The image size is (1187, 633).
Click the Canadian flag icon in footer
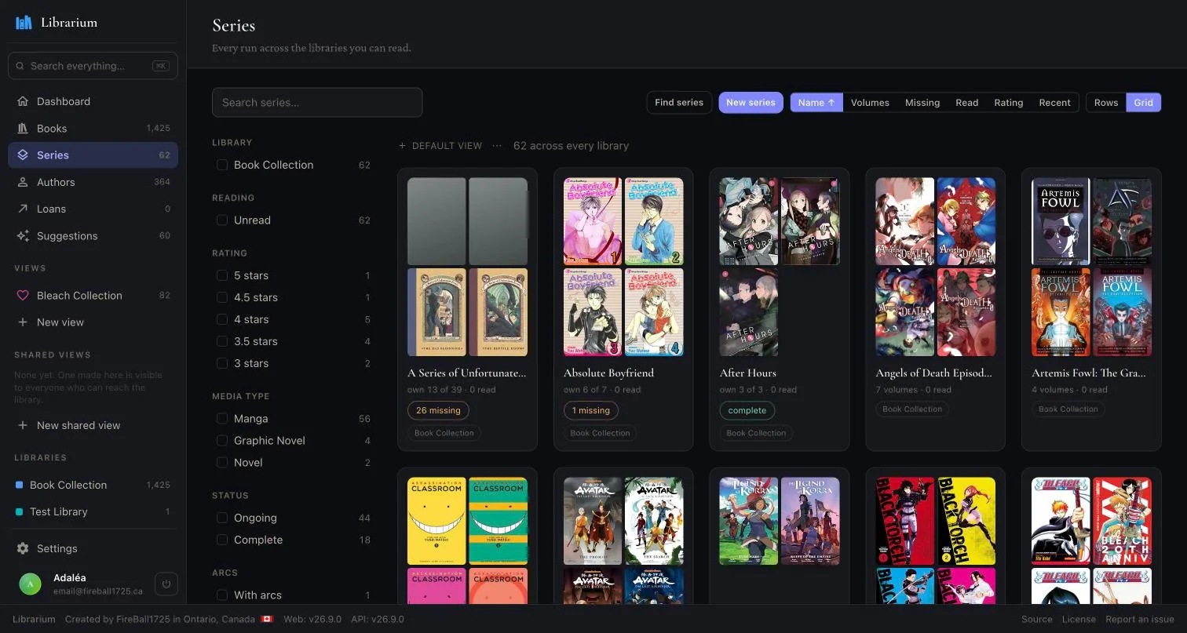(x=268, y=620)
